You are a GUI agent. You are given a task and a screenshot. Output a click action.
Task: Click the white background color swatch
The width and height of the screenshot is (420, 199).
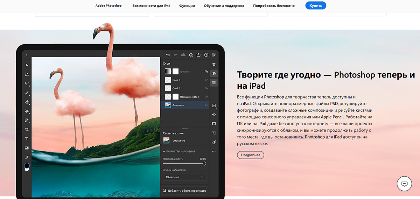[27, 169]
